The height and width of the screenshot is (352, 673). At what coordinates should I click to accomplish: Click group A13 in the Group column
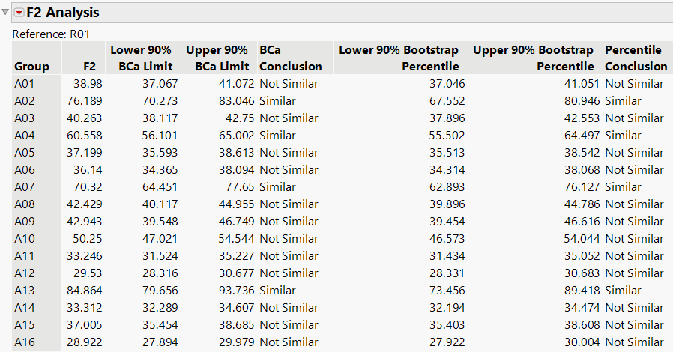[x=25, y=291]
